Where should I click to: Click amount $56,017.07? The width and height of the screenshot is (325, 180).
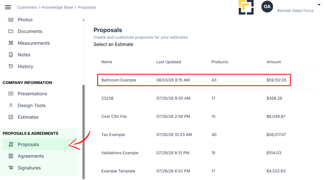point(276,135)
